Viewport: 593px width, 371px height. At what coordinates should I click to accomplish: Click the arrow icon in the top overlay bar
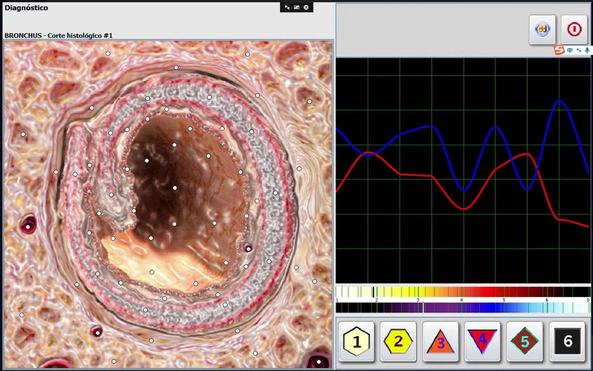point(287,7)
